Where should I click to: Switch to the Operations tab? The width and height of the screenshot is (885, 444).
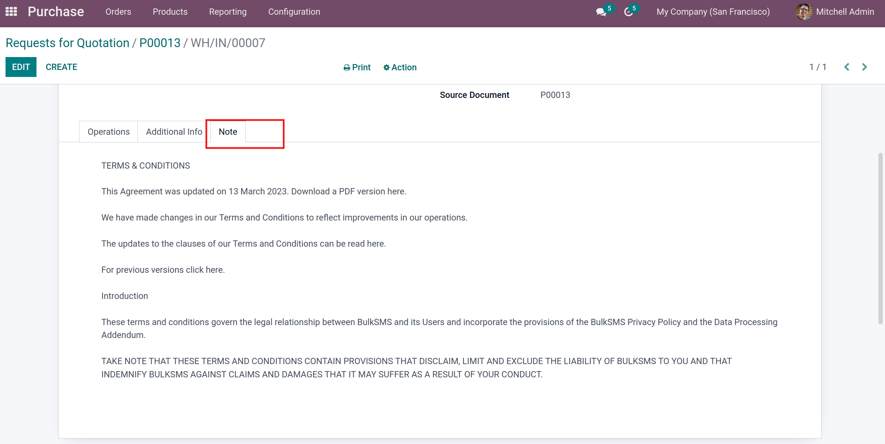(109, 132)
